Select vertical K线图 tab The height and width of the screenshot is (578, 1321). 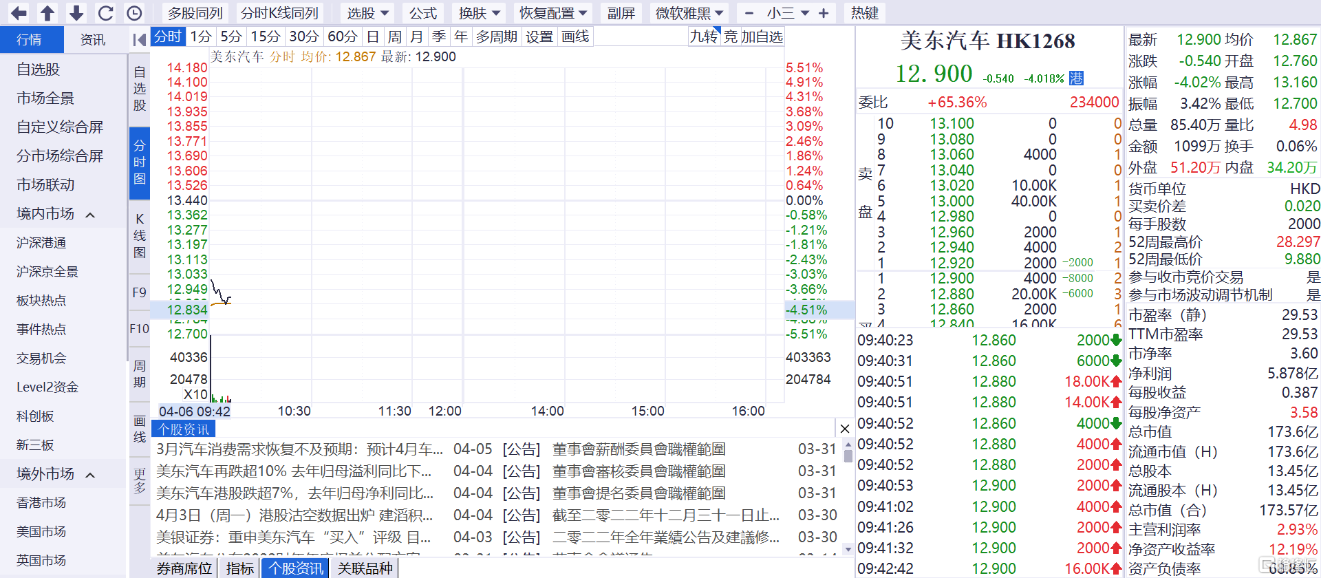[140, 235]
